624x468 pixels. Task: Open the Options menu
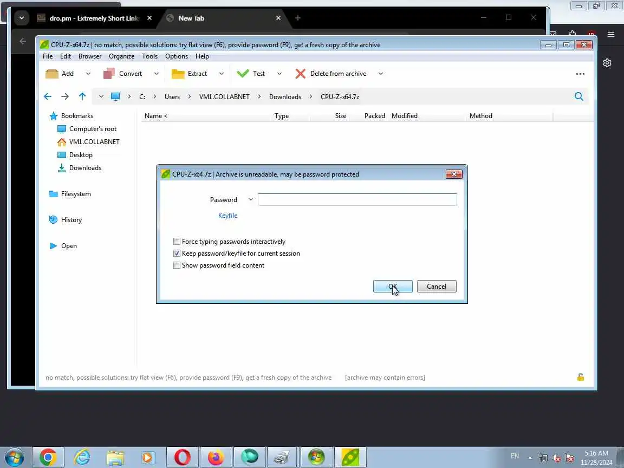click(x=177, y=56)
